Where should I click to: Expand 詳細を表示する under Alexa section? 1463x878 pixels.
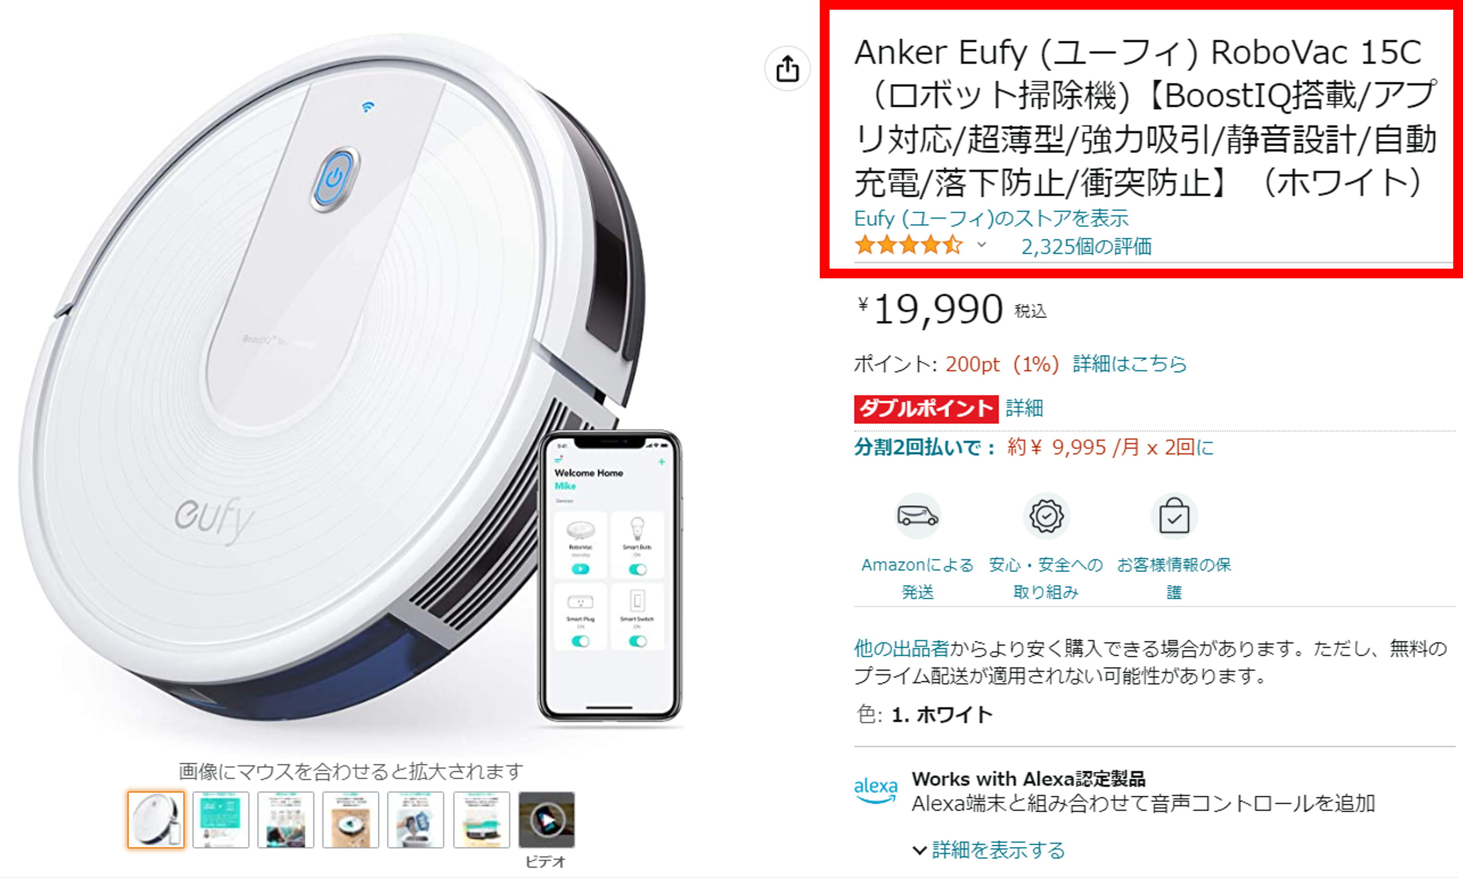click(989, 850)
